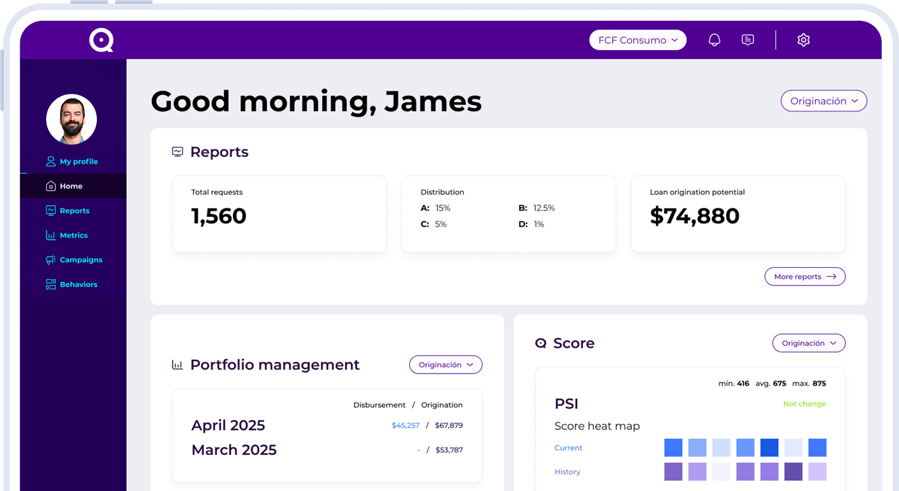Go to My profile

(73, 161)
